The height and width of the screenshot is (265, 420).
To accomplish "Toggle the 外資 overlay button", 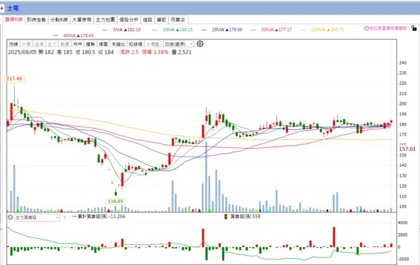I will pyautogui.click(x=26, y=44).
